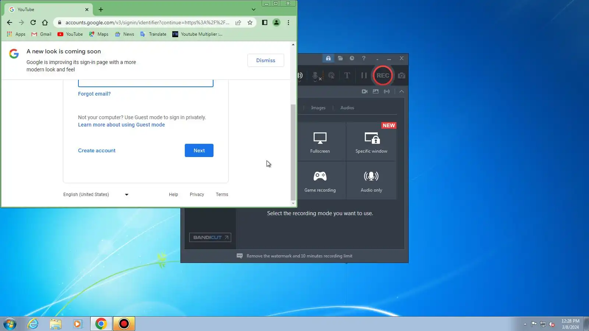Open the Create account link
This screenshot has height=331, width=589.
97,150
